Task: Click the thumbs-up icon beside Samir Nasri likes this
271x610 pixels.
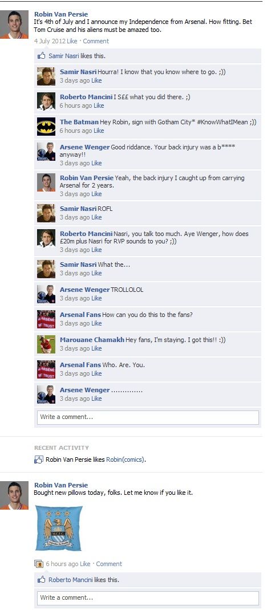Action: coord(41,56)
